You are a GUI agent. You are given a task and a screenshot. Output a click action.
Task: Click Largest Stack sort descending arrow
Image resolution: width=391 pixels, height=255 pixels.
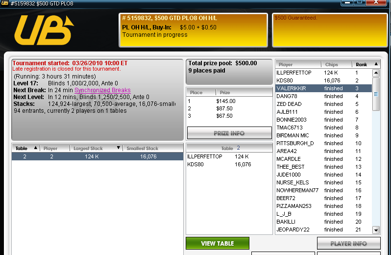[119, 148]
